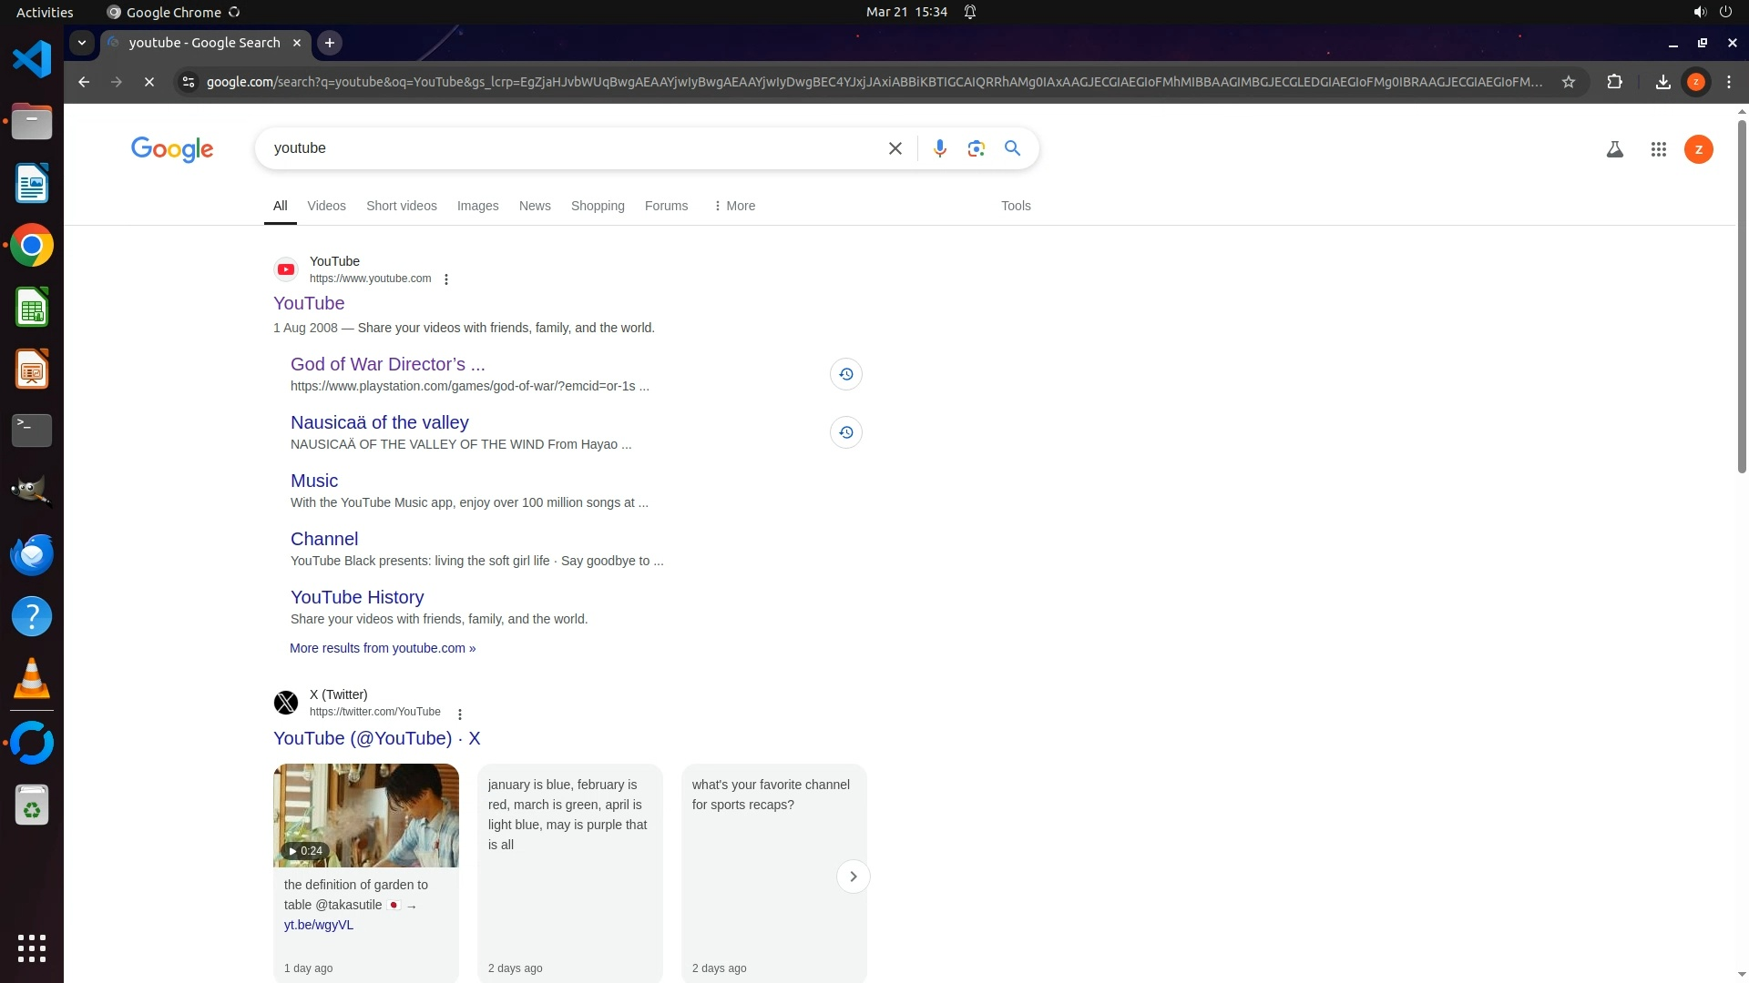Open Chrome tab search dropdown
Viewport: 1749px width, 983px height.
pos(82,43)
